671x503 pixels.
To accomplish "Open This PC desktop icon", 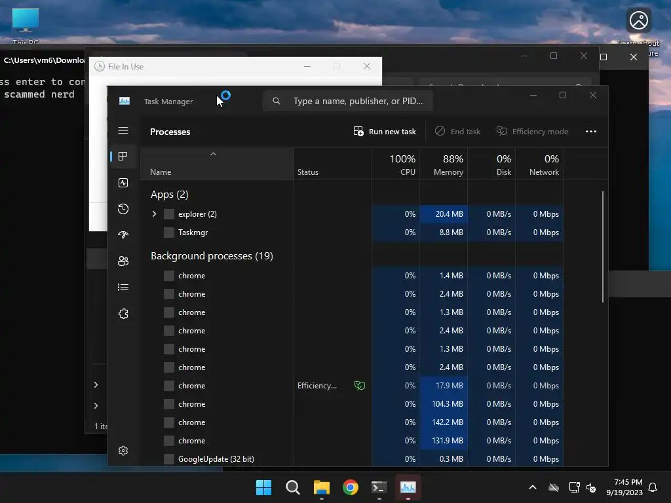I will (x=26, y=26).
